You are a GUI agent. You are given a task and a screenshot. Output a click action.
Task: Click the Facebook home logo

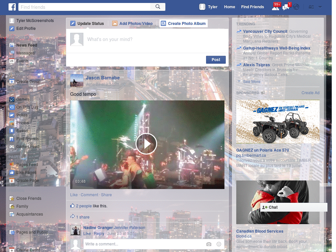point(12,7)
